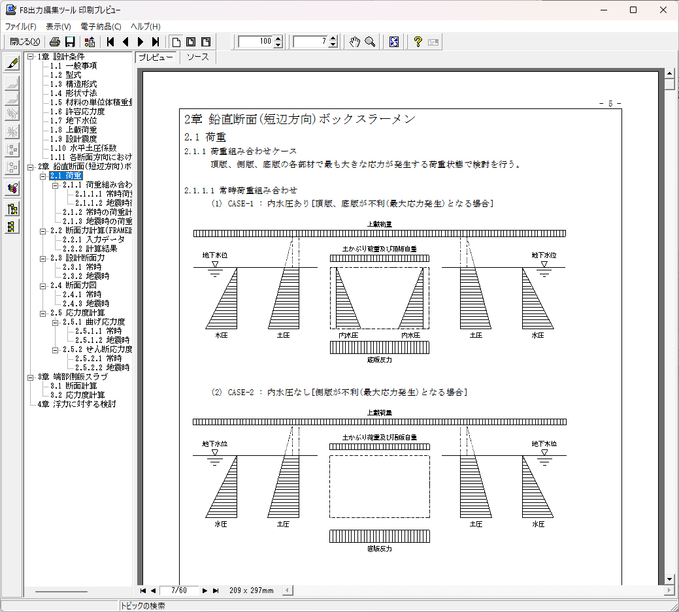Go to the last page using toolbar arrow

(x=156, y=42)
